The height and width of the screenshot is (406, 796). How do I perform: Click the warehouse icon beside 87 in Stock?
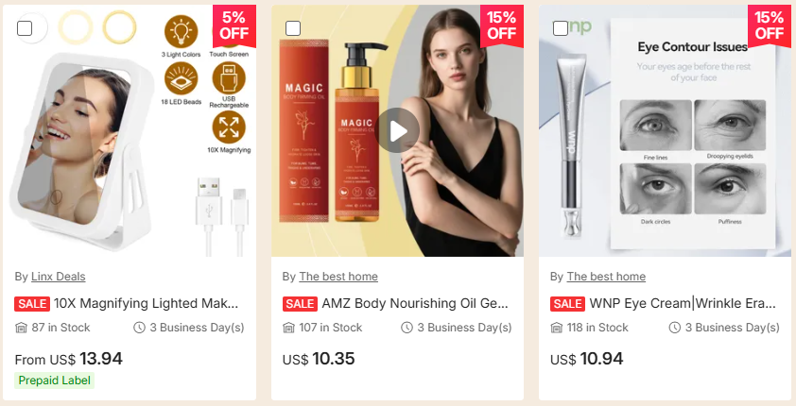point(21,328)
